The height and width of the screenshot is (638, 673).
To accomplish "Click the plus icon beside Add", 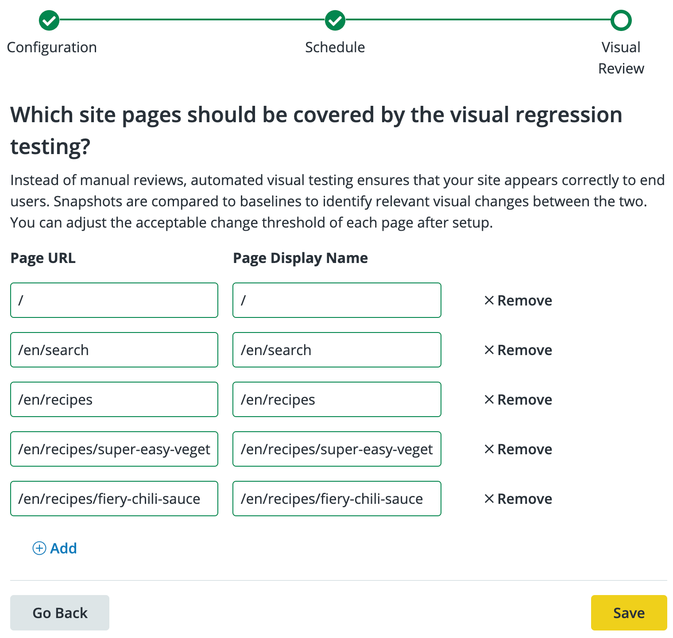I will coord(39,548).
